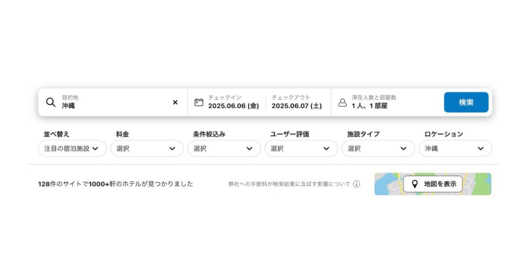This screenshot has width=526, height=276.
Task: Open the 注目の宿泊施設 sort dropdown
Action: tap(72, 148)
